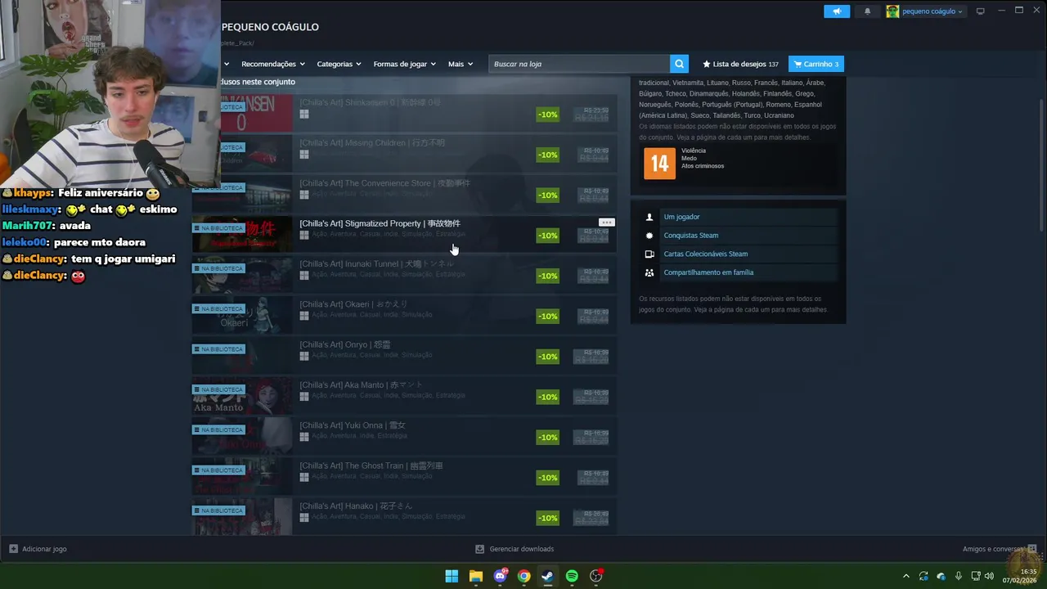Click -10% discount badge on Onryo row
The image size is (1047, 589).
coord(548,356)
